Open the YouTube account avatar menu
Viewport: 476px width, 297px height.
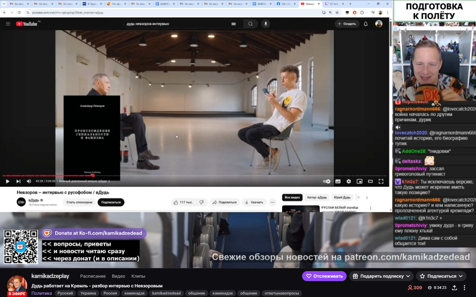tap(379, 24)
